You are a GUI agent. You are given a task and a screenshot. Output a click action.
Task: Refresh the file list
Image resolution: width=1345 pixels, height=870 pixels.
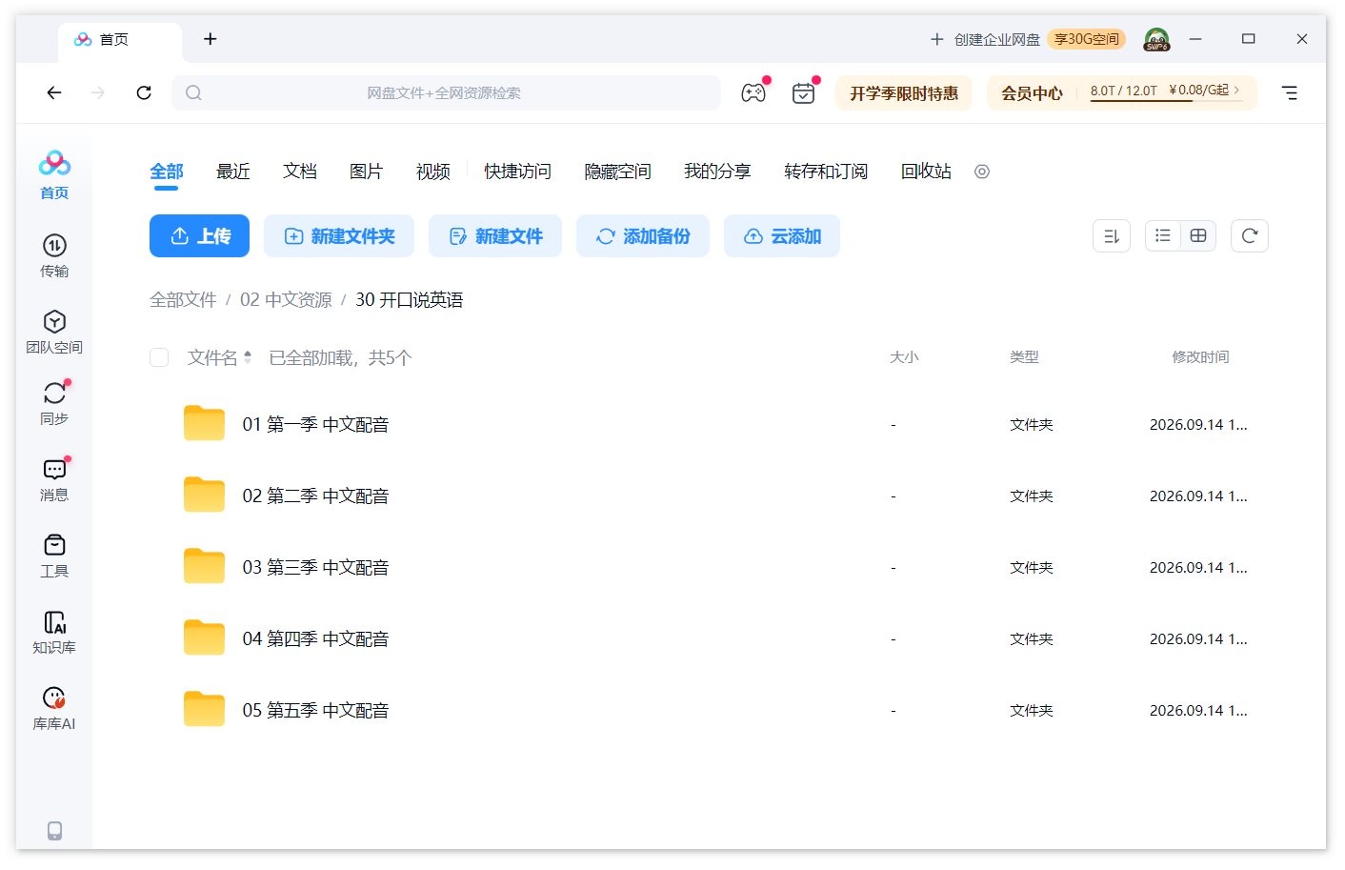pyautogui.click(x=1250, y=236)
